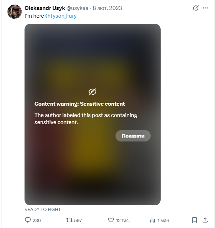Click the crossed-out eye sensitive content icon
Screen dimensions: 215x228
tap(92, 92)
